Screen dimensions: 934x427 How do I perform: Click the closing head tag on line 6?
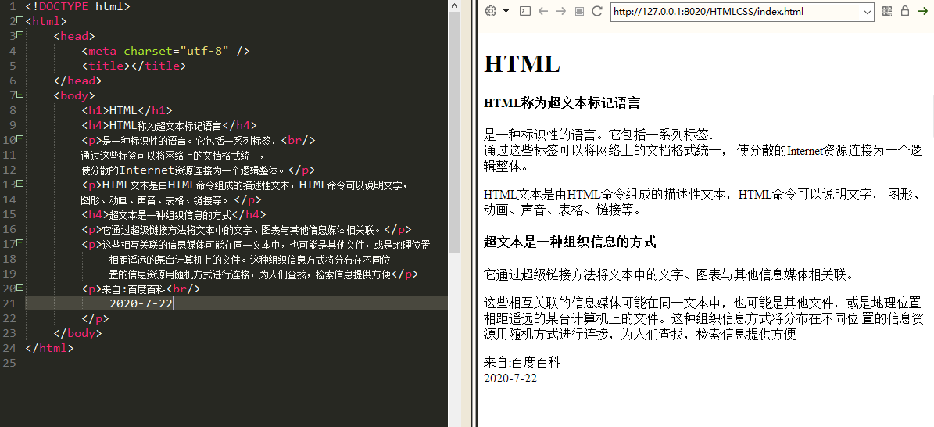77,81
